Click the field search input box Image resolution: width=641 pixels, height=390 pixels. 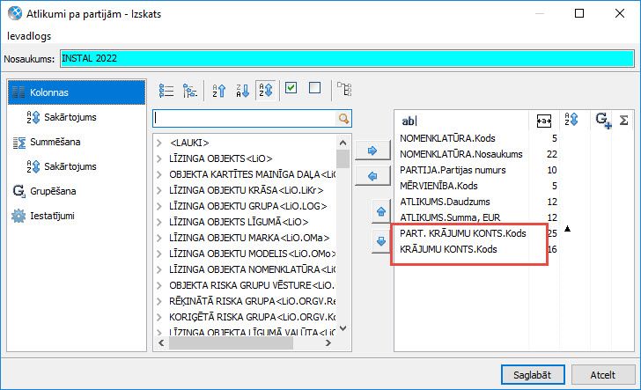tap(246, 119)
